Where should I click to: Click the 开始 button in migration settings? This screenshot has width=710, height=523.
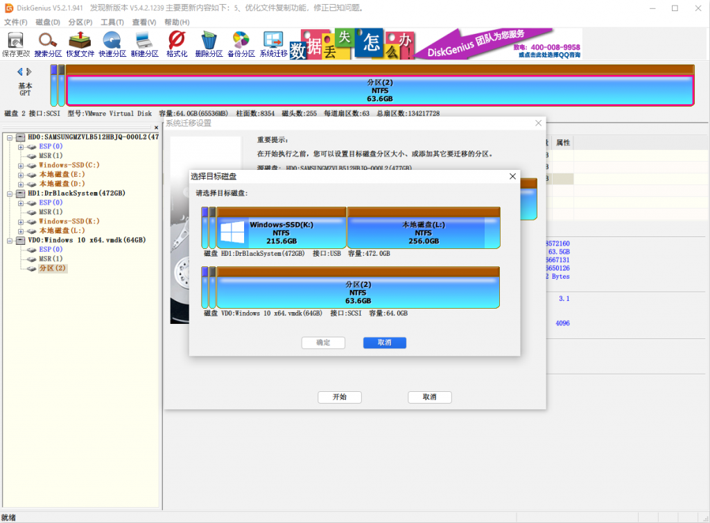[x=340, y=397]
